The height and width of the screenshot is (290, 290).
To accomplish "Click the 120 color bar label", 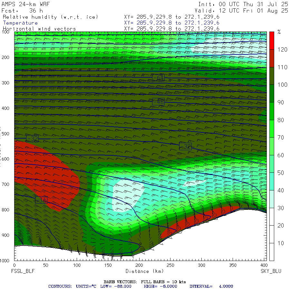I will [282, 50].
